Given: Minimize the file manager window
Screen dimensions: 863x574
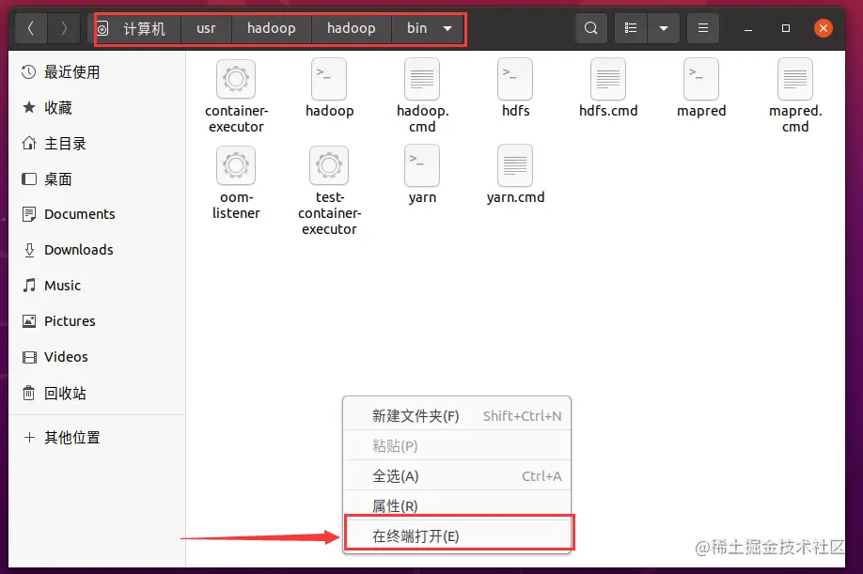Looking at the screenshot, I should tap(748, 28).
